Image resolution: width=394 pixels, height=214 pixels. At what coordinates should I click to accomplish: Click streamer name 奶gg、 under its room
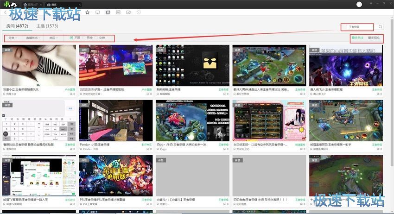click(163, 149)
